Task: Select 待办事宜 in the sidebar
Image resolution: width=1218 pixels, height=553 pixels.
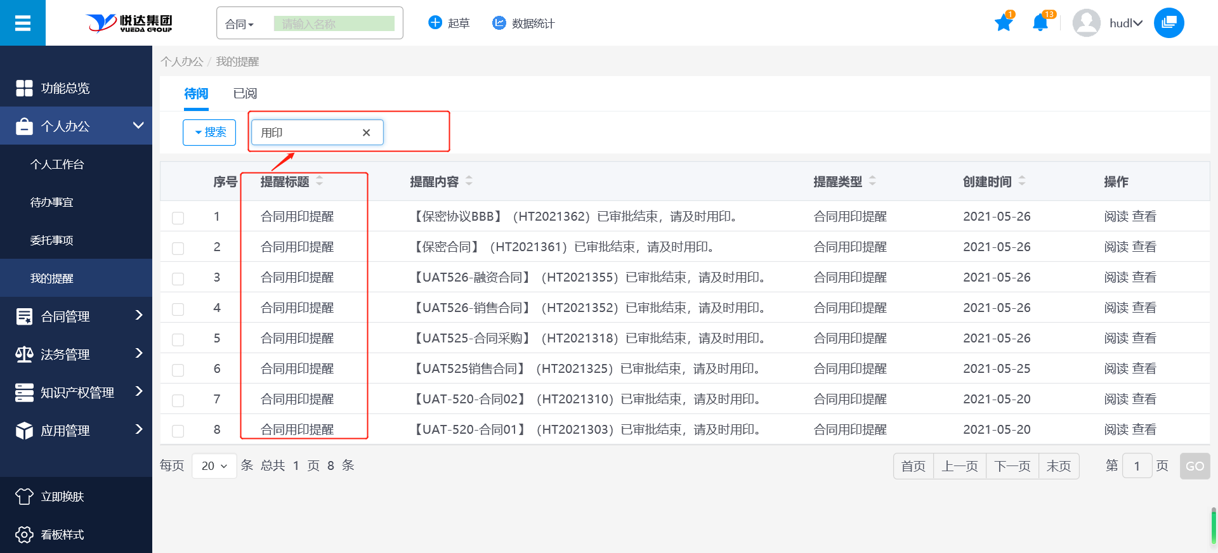Action: click(52, 202)
